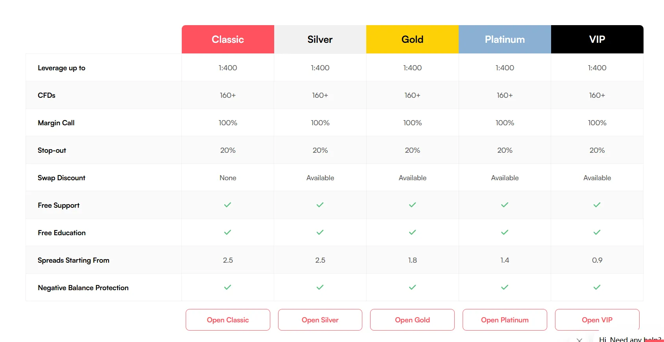This screenshot has height=342, width=664.
Task: Click Gold Negative Balance Protection checkmark
Action: click(412, 287)
